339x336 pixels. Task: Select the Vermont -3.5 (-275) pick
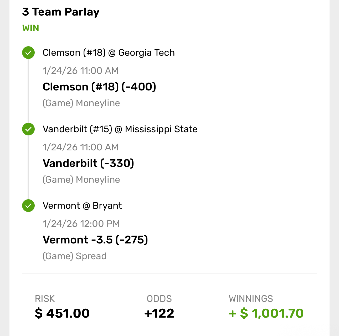coord(95,240)
